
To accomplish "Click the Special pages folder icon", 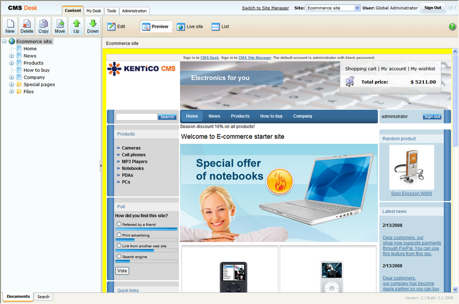I will [19, 84].
